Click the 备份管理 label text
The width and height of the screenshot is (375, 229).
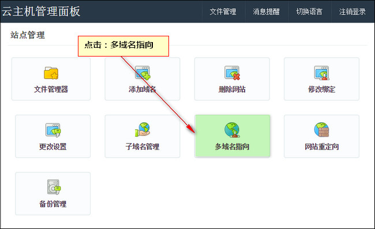point(53,204)
